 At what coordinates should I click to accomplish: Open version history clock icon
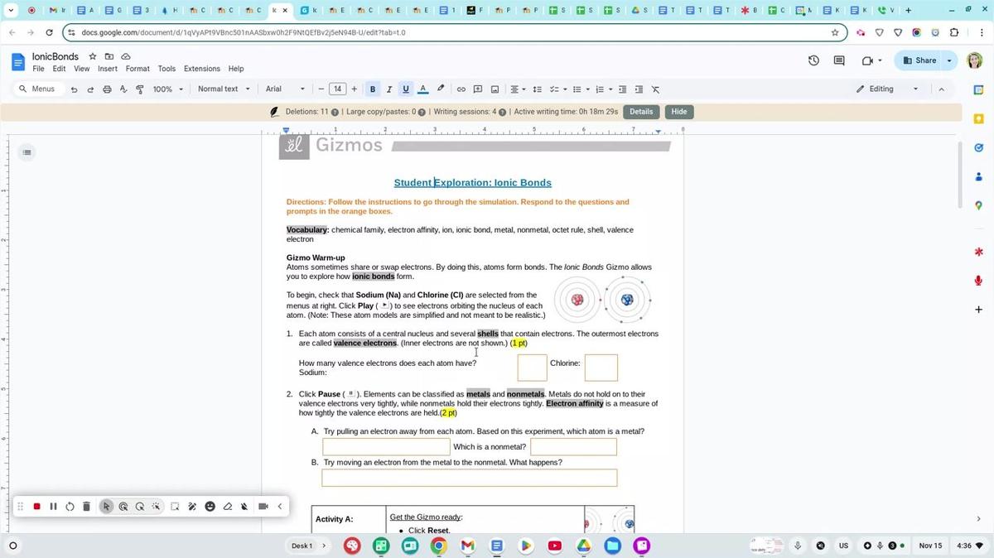click(x=813, y=60)
